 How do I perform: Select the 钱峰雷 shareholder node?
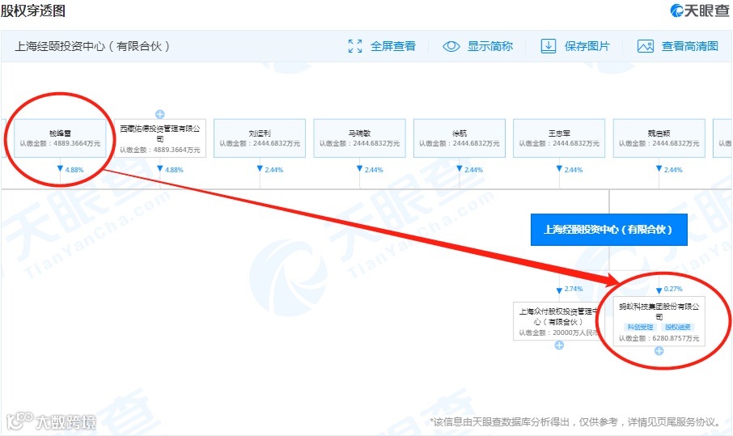click(x=60, y=138)
